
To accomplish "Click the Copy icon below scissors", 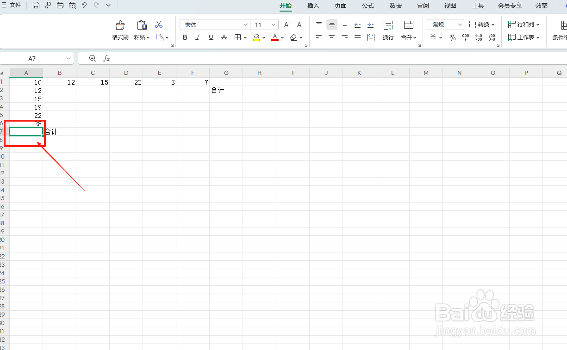I will 160,37.
